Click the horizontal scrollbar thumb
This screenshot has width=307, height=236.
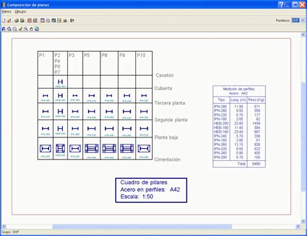coord(142,226)
